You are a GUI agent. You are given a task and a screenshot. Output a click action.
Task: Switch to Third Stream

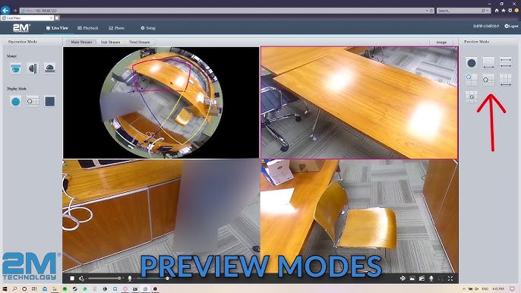tap(139, 43)
